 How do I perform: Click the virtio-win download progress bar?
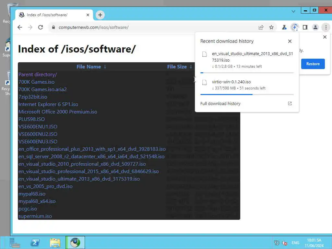click(x=247, y=94)
